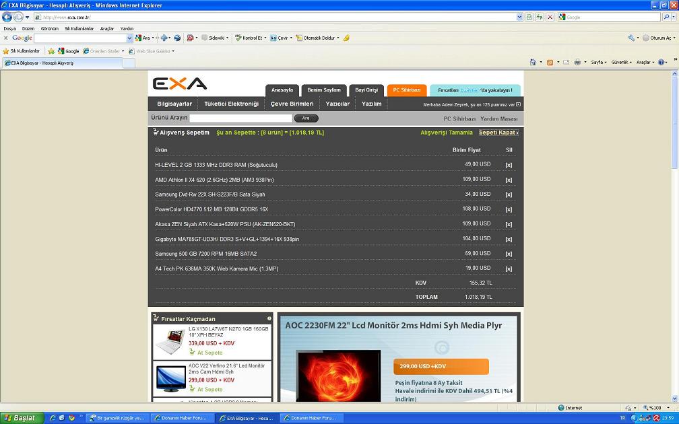
Task: Click the Home icon in IE command bar
Action: pyautogui.click(x=533, y=63)
